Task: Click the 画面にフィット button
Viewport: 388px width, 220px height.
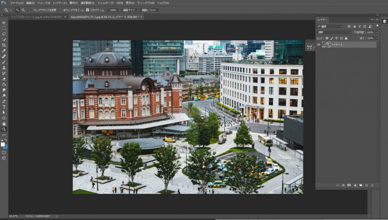Action: pos(150,9)
